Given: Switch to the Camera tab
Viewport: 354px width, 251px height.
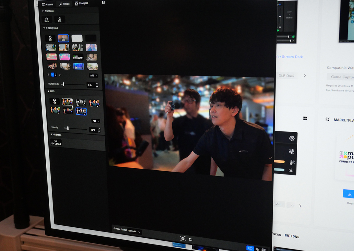Looking at the screenshot, I should point(47,4).
